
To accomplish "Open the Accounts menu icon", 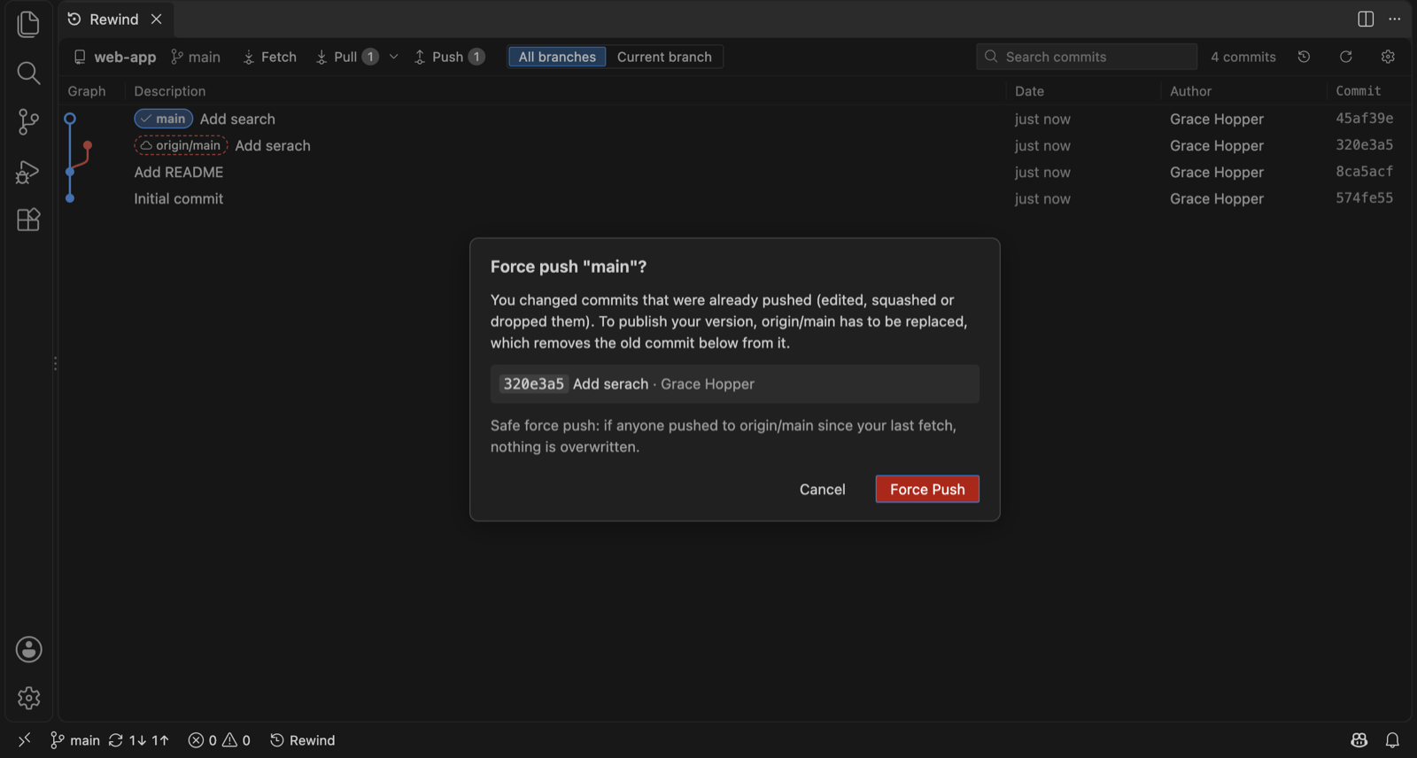I will (x=28, y=649).
